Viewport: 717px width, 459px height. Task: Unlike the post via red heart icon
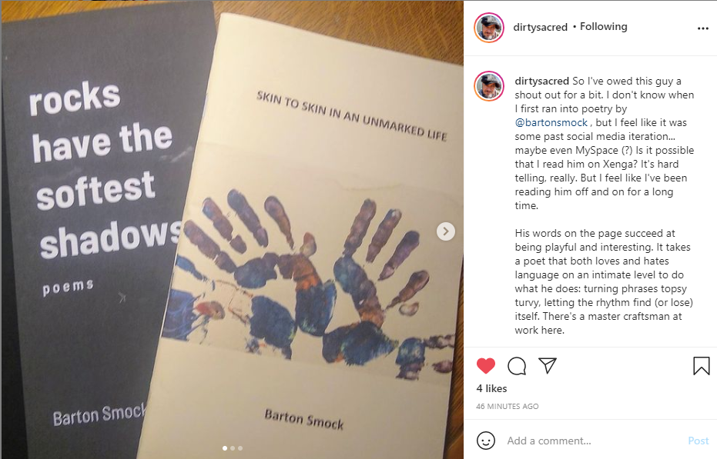pyautogui.click(x=486, y=366)
